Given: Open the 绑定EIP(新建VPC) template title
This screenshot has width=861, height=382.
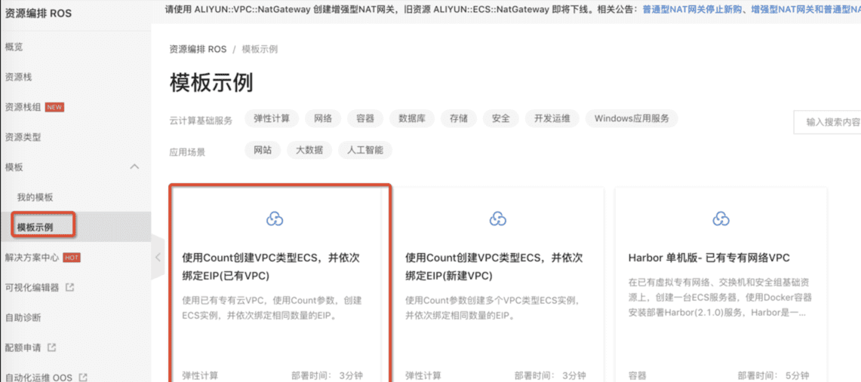Looking at the screenshot, I should (494, 267).
